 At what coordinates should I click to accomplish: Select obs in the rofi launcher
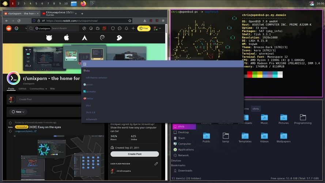tap(162, 71)
